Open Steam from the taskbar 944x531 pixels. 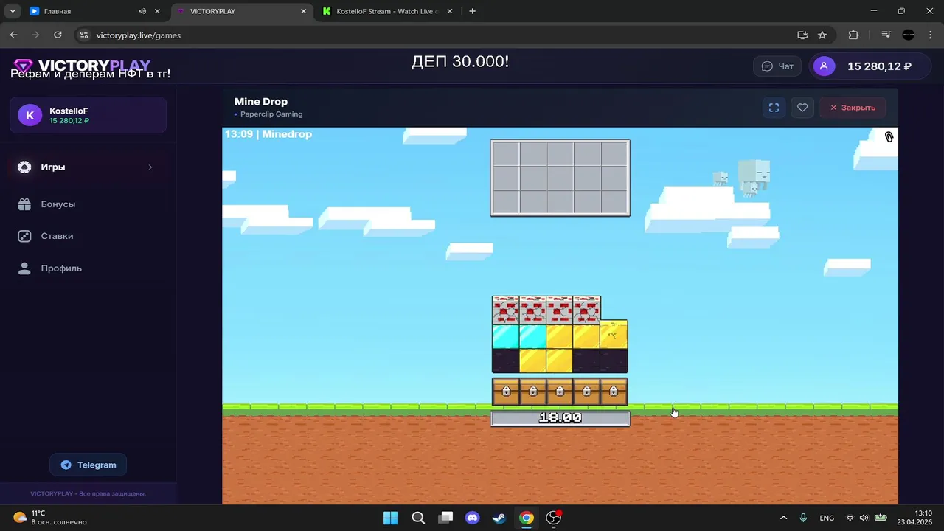pyautogui.click(x=499, y=518)
